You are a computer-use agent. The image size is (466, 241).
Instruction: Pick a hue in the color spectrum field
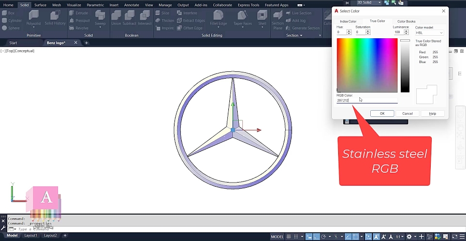(367, 65)
